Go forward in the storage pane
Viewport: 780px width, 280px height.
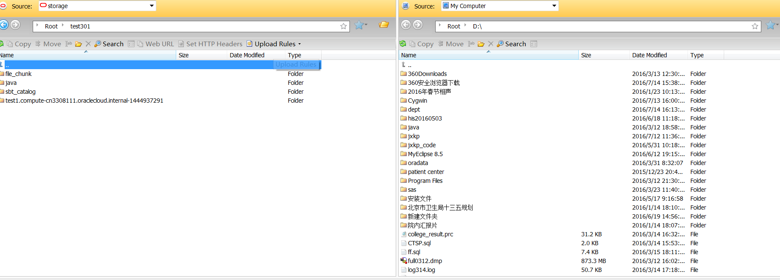point(15,25)
